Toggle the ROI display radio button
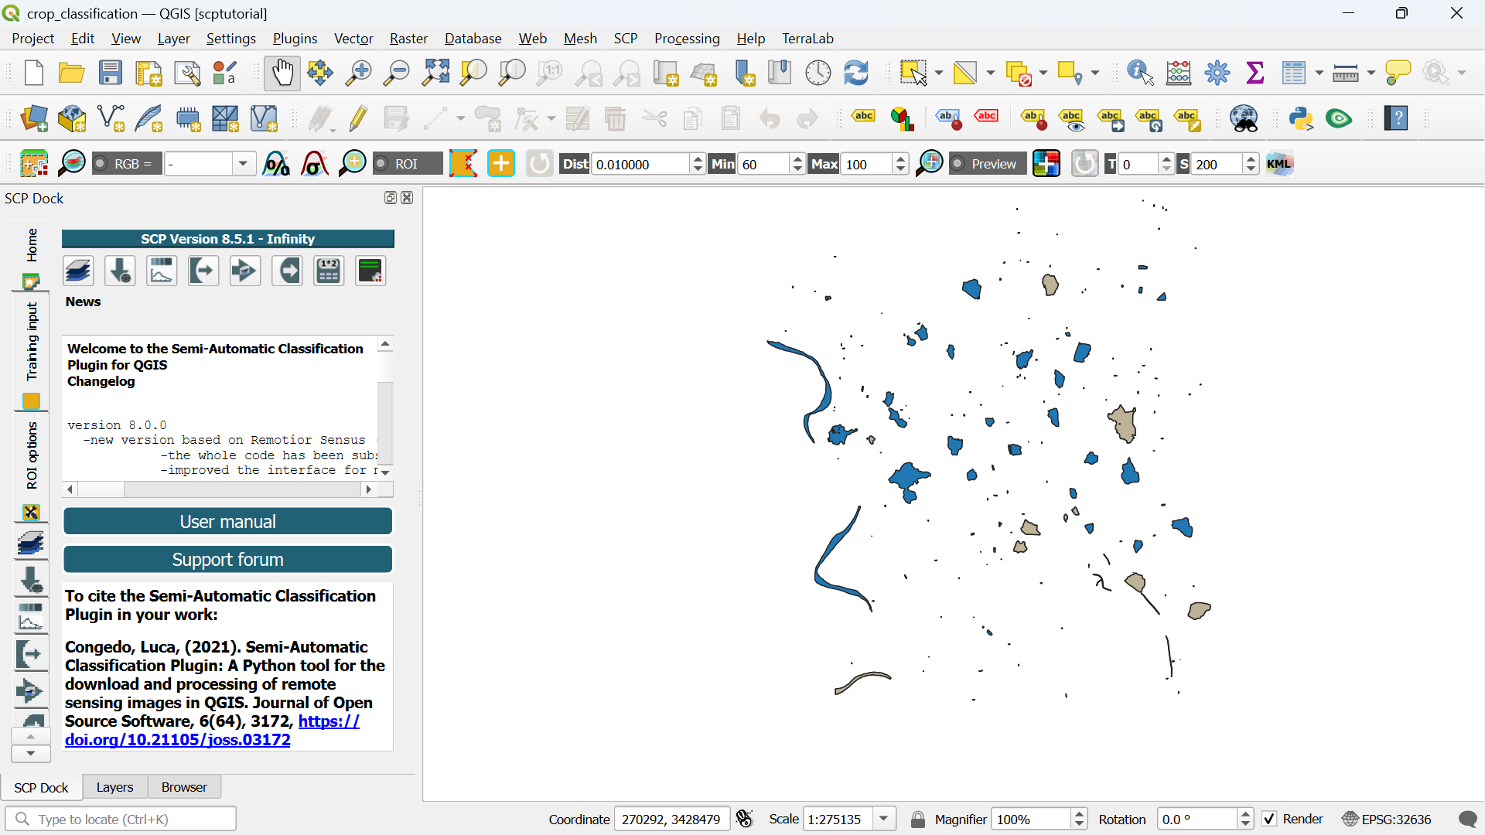Screen dimensions: 1485x835 pyautogui.click(x=381, y=164)
